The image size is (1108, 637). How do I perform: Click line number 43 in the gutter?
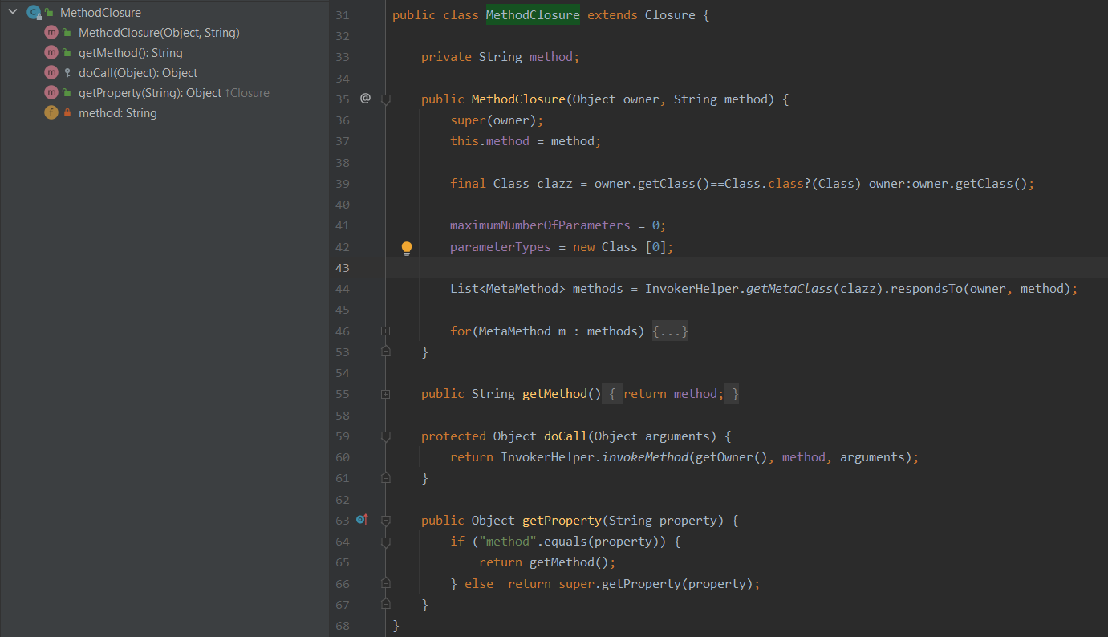(343, 268)
